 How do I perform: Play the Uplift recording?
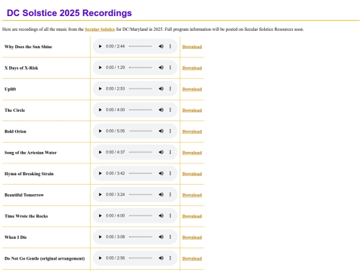coord(100,89)
